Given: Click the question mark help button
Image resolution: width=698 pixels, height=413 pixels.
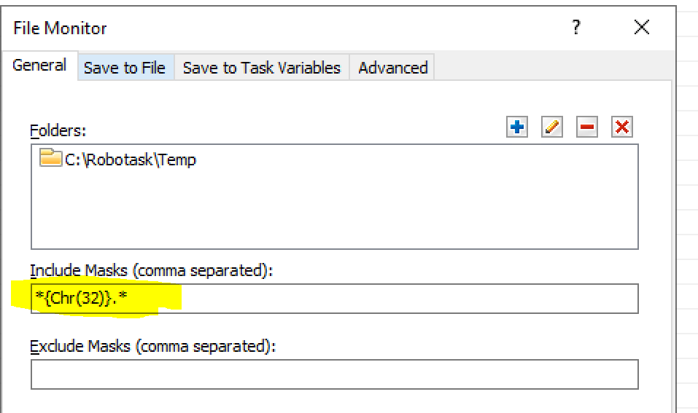Looking at the screenshot, I should [576, 28].
